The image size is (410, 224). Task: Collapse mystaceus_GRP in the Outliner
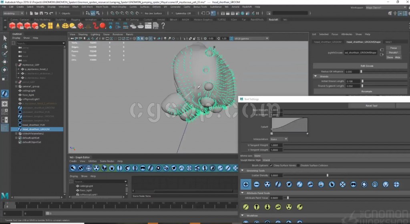pyautogui.click(x=16, y=65)
